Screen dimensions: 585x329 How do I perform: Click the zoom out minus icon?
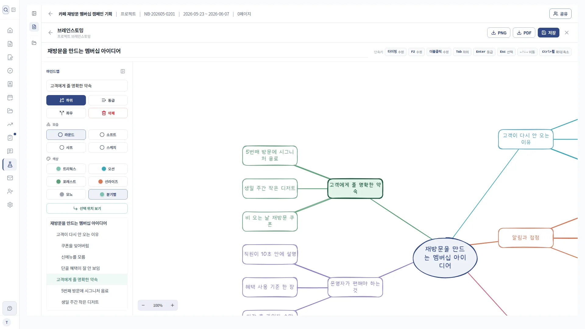pos(143,305)
